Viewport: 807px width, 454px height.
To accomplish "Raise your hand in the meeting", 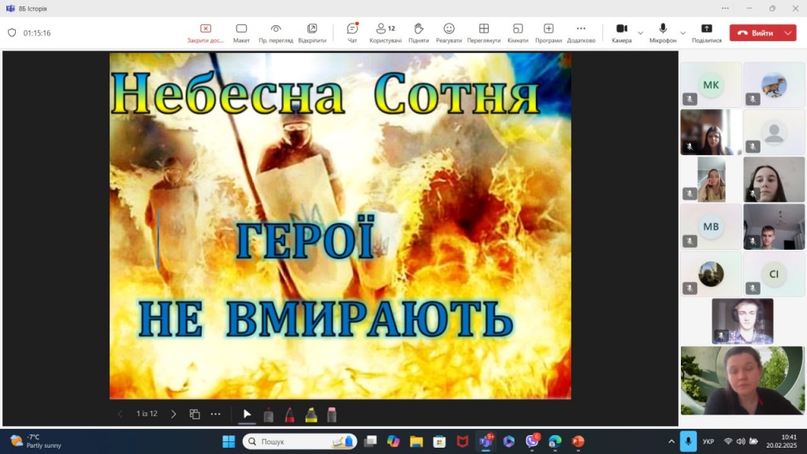I will point(418,32).
